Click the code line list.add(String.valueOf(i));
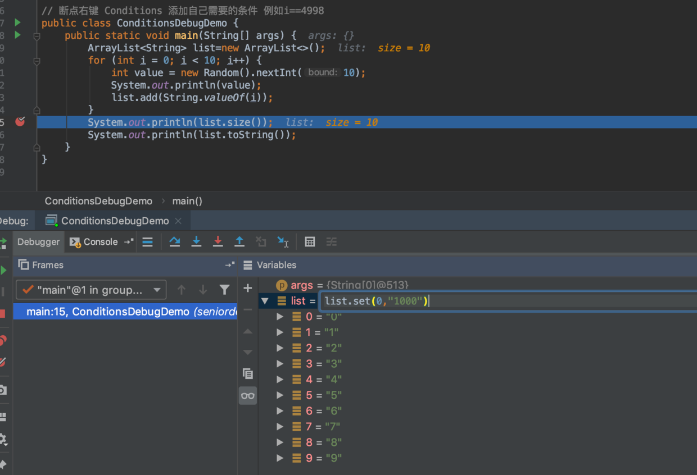Screen dimensions: 697x475 192,97
